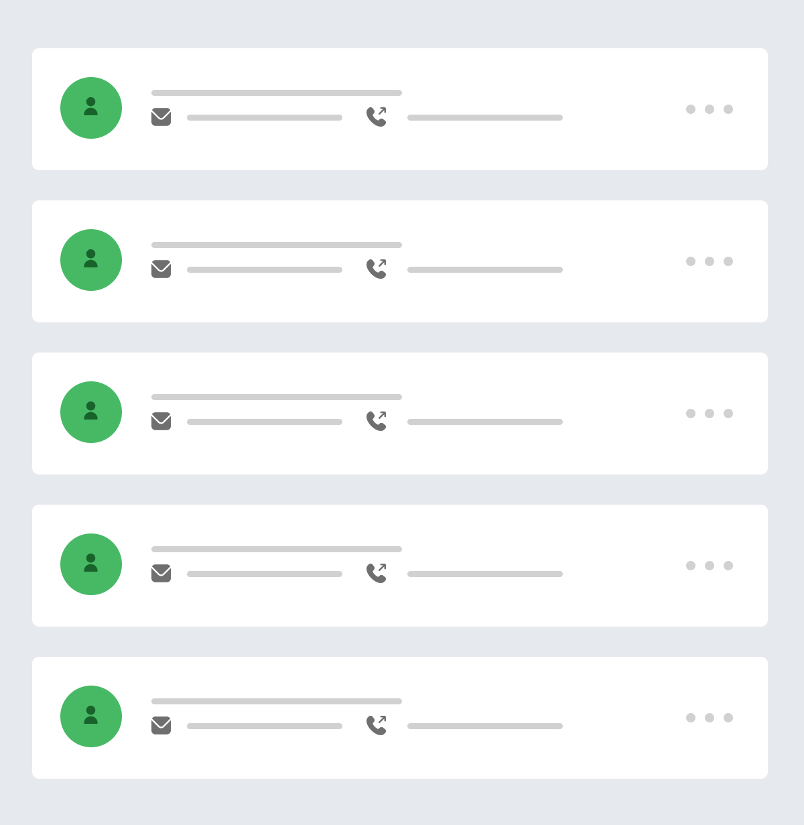Click the fifth contact's green avatar
The image size is (804, 825).
[x=91, y=716]
